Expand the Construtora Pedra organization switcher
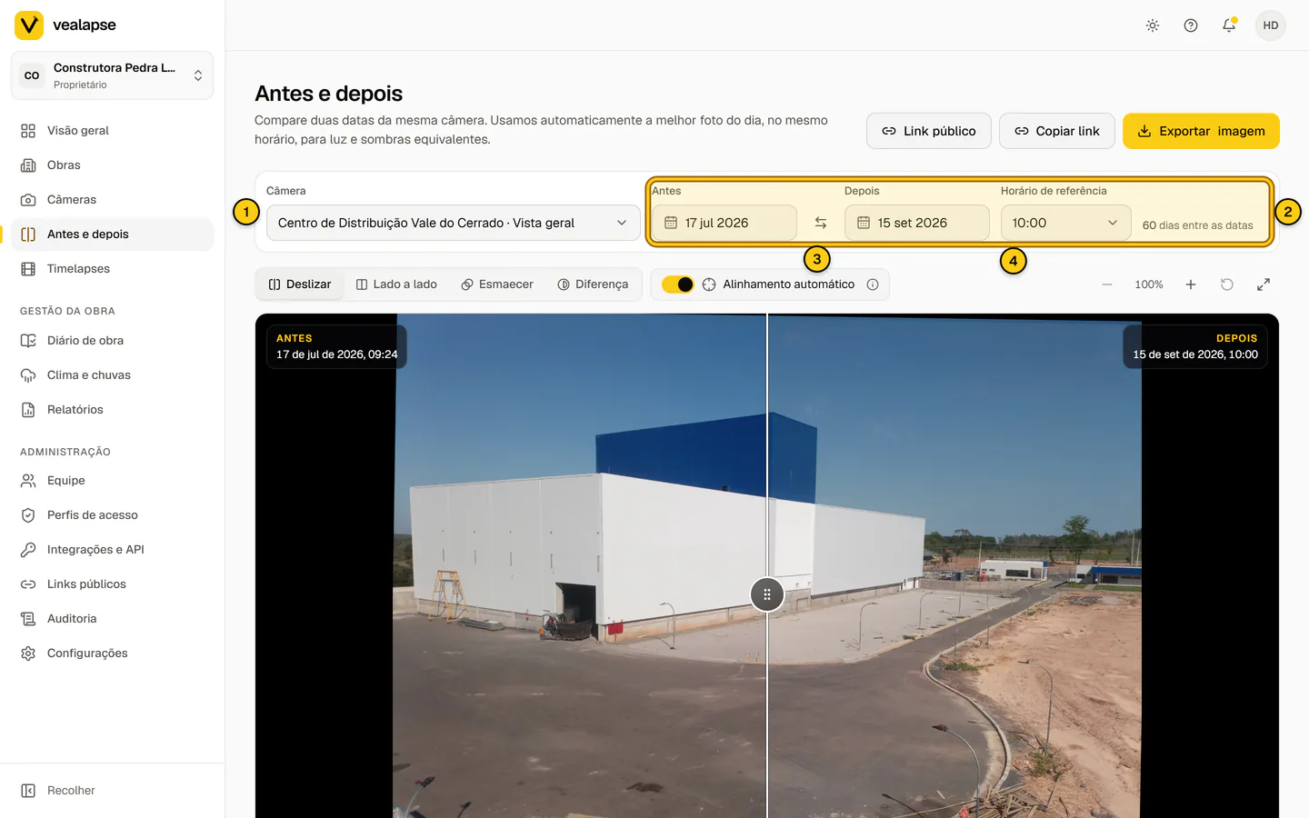 click(112, 75)
